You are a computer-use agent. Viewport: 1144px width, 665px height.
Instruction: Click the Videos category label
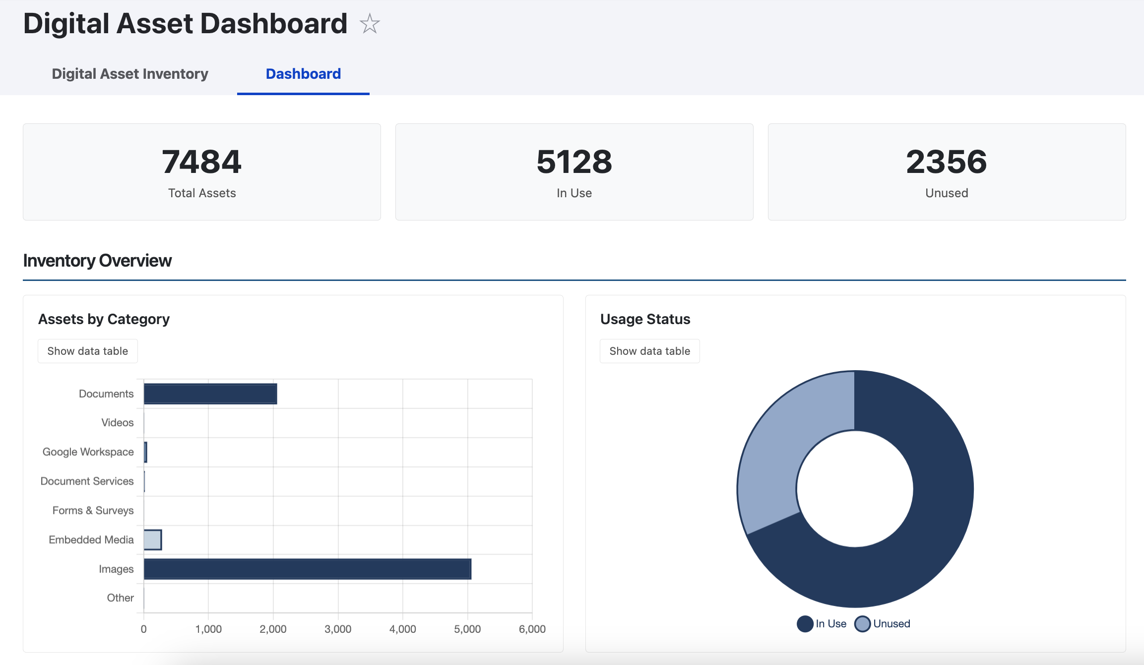(x=117, y=422)
